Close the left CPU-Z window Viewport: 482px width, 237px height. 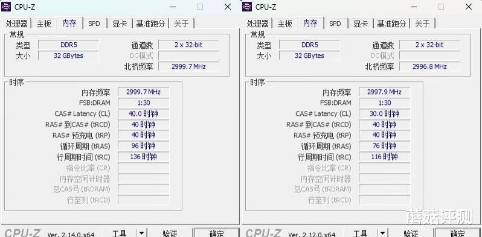click(x=228, y=7)
